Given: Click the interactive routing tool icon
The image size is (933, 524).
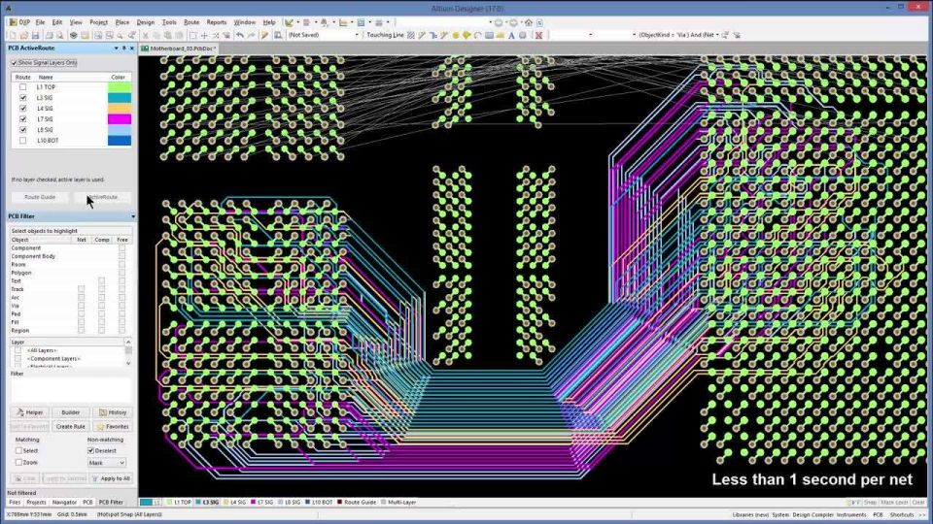Looking at the screenshot, I should tap(422, 35).
